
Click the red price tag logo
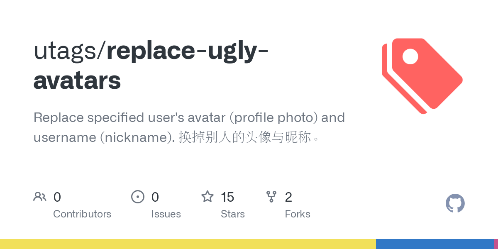tap(422, 76)
